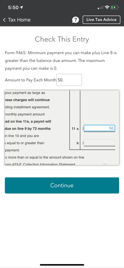This screenshot has width=124, height=268.
Task: Tap the Wi-Fi status icon
Action: pyautogui.click(x=107, y=8)
